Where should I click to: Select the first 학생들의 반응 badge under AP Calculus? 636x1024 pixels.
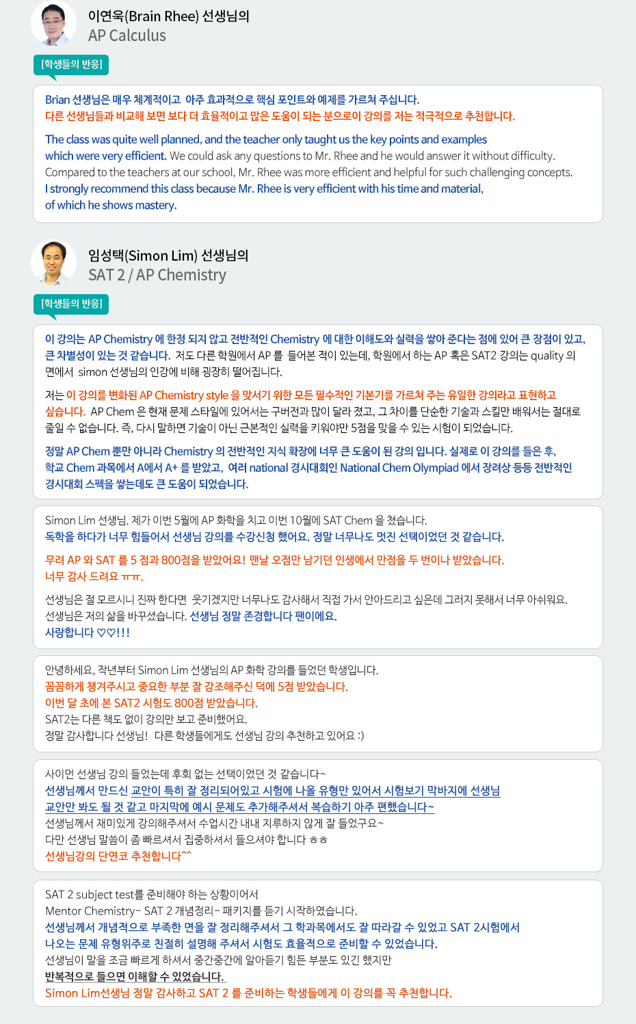(71, 64)
